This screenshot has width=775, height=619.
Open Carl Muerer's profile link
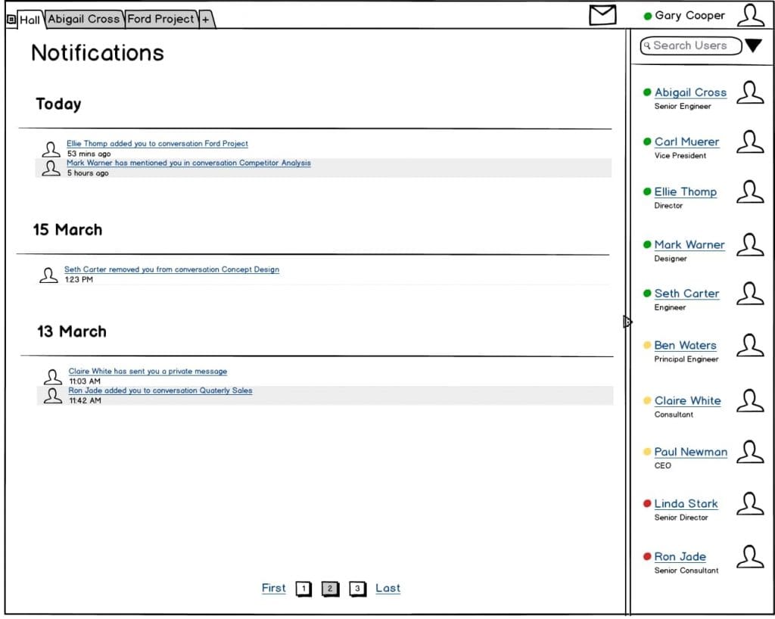coord(686,142)
